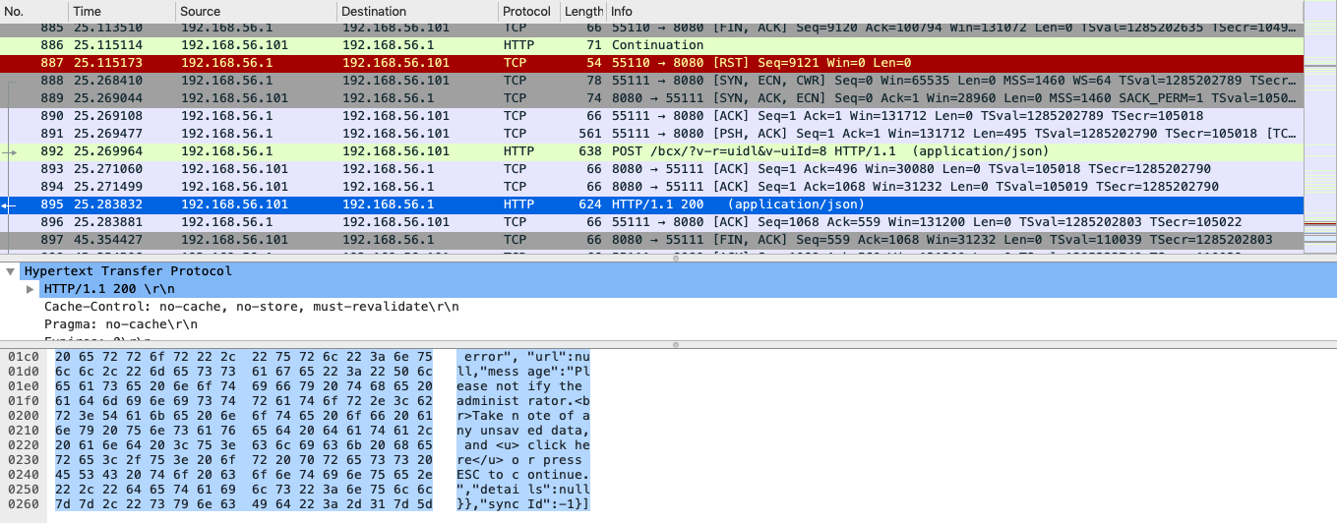The width and height of the screenshot is (1337, 523).
Task: Select packet 897 FIN, ACK info text
Action: coord(942,240)
